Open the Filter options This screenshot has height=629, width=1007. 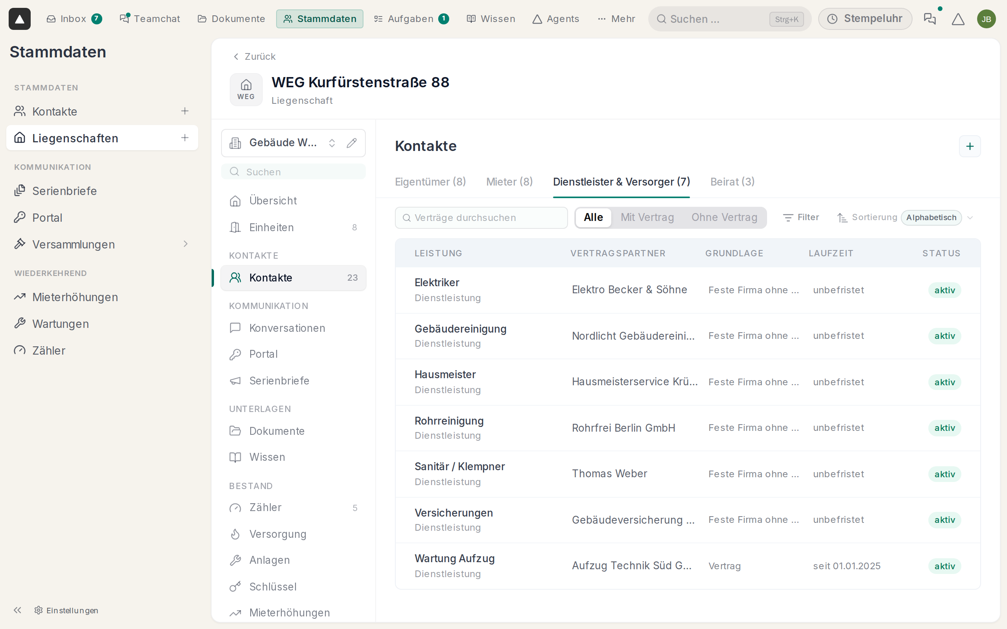[801, 217]
